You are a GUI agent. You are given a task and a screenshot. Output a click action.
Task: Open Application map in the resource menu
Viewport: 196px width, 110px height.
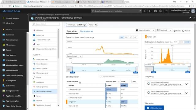[42, 59]
